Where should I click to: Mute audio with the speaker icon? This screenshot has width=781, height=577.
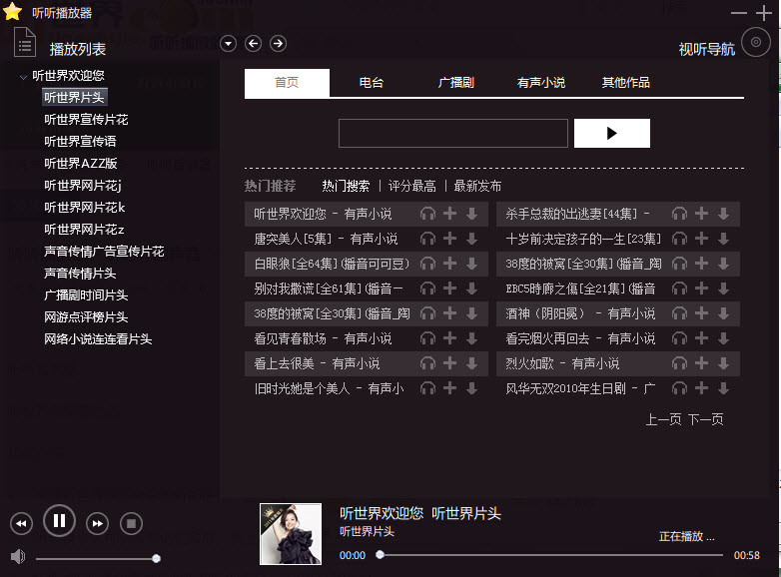18,557
